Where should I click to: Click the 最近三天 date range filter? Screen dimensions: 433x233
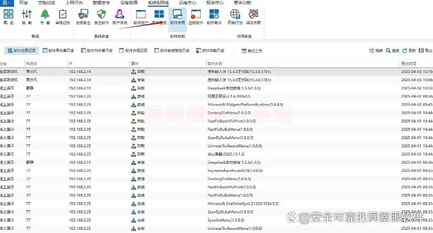tap(252, 51)
